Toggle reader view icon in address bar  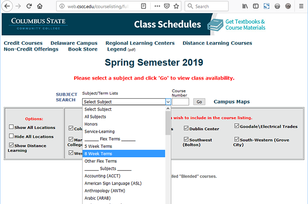tap(144, 6)
